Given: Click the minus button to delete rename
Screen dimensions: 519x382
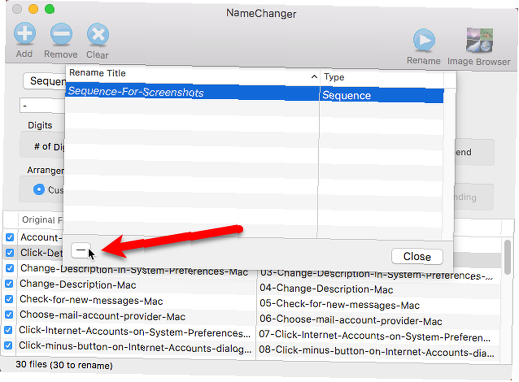Looking at the screenshot, I should 81,251.
